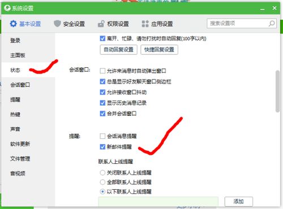Open the 自动回复设置 button

pyautogui.click(x=118, y=50)
